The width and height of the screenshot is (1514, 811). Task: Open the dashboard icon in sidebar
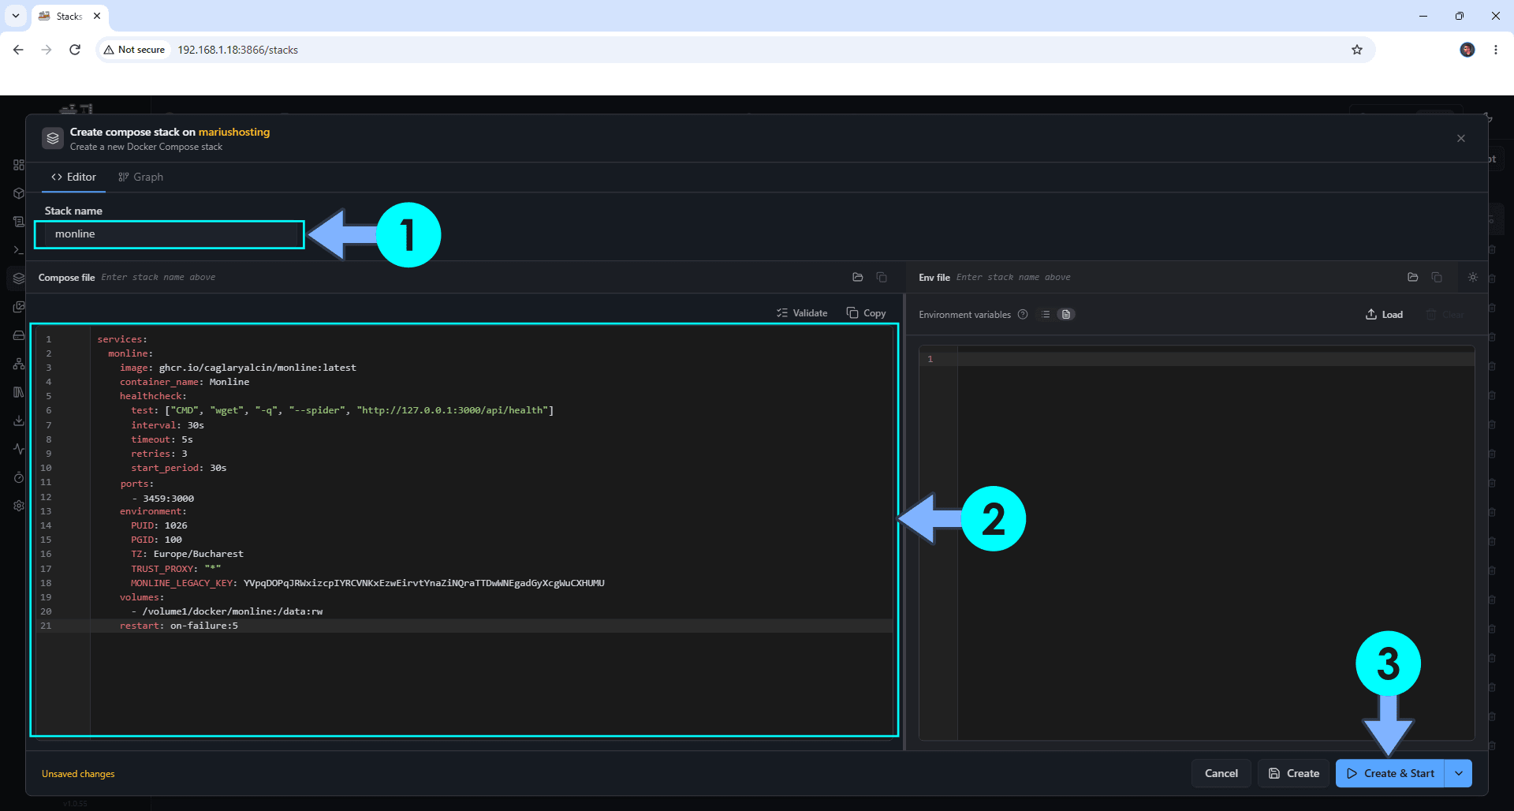(x=19, y=165)
